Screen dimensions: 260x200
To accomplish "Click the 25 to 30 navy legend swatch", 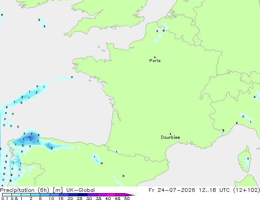I will 83,195.
